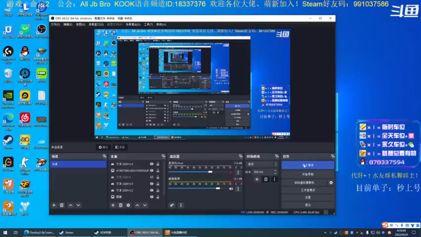421x237 pixels.
Task: Open the 编辑(E) Edit menu
Action: pos(68,24)
